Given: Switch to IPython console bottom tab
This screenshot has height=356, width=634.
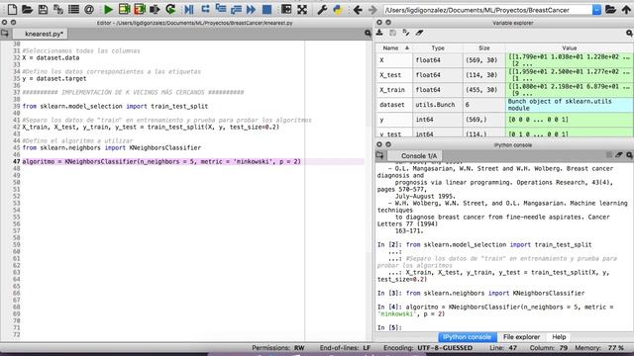Looking at the screenshot, I should 467,336.
